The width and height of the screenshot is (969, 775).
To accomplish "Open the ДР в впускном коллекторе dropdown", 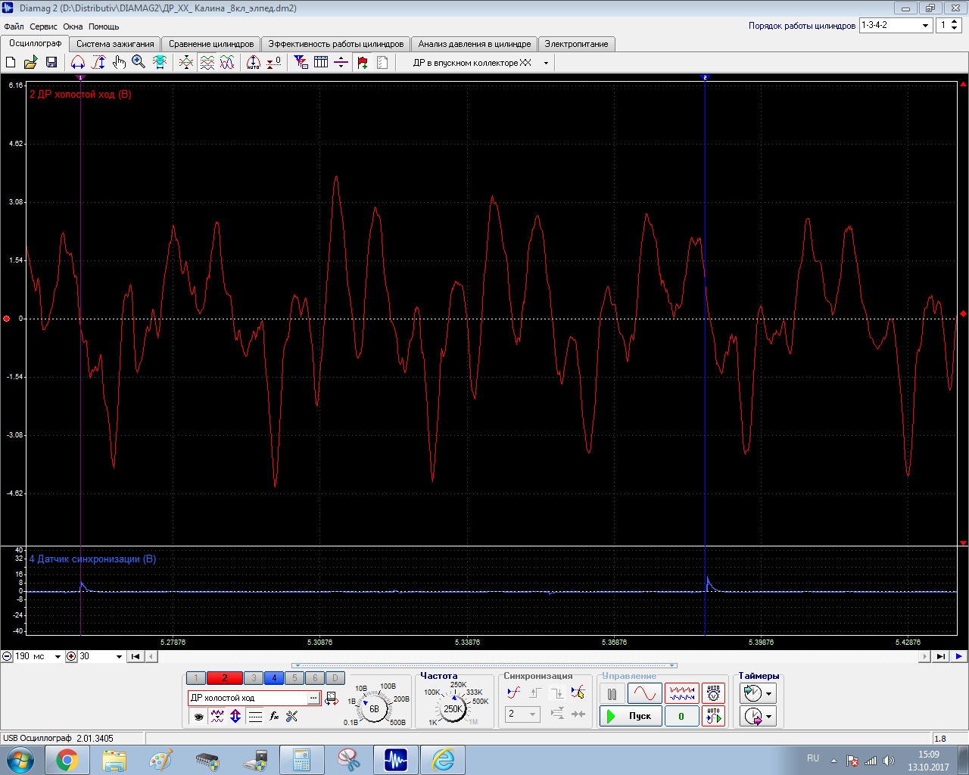I will click(x=546, y=63).
